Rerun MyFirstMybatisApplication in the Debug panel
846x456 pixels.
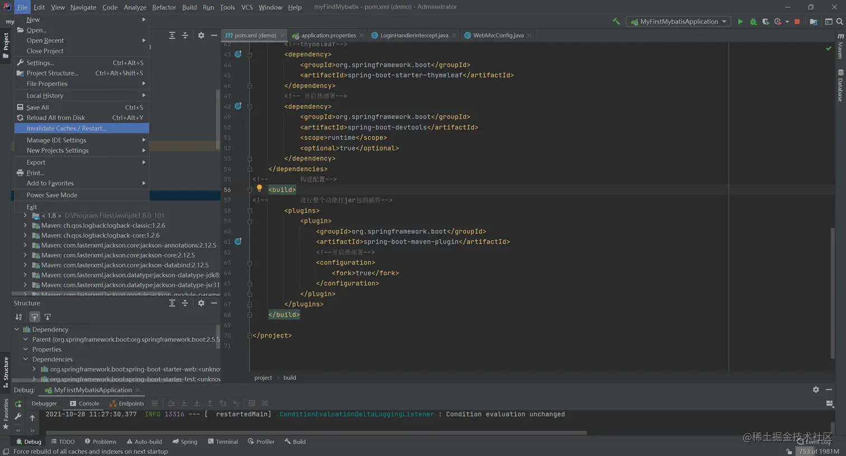click(x=18, y=403)
